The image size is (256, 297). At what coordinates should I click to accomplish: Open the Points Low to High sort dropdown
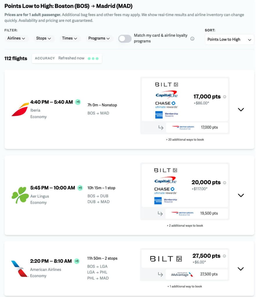click(229, 39)
